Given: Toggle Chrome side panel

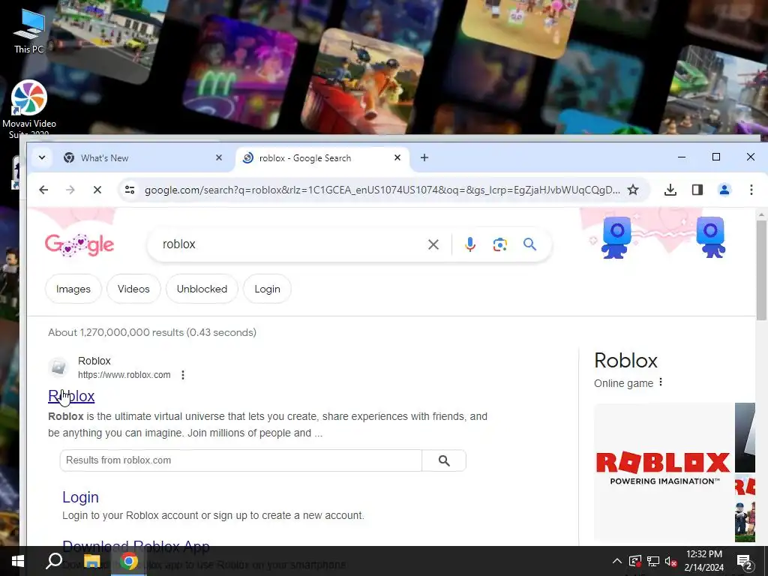Looking at the screenshot, I should [x=697, y=190].
